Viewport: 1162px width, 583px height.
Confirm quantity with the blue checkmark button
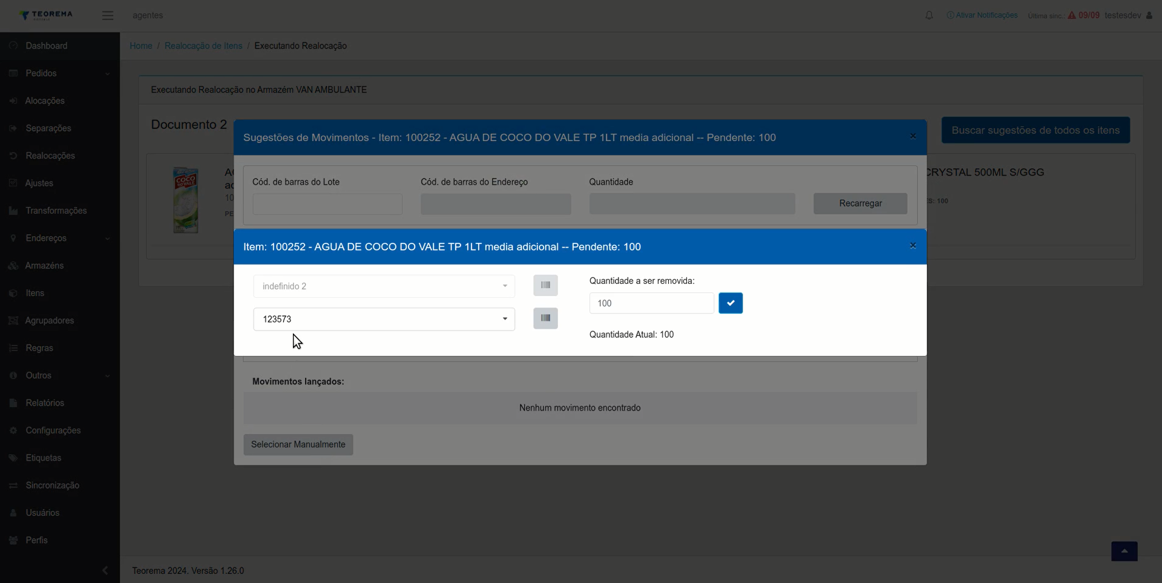730,303
